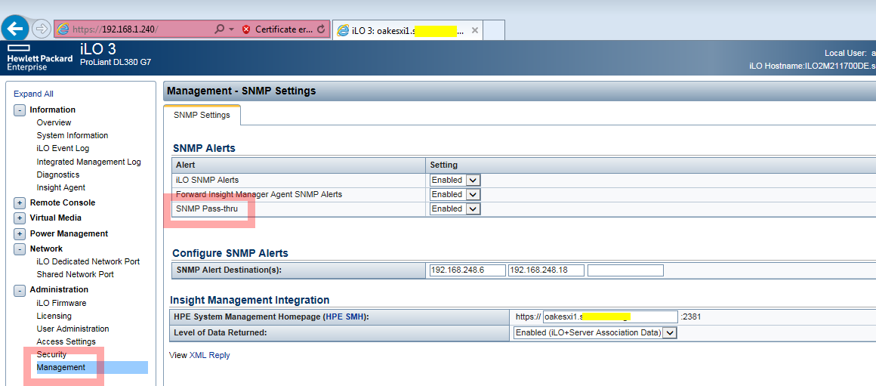Click the 'ProLiant DL380 G7' header text
876x386 pixels.
pos(116,62)
